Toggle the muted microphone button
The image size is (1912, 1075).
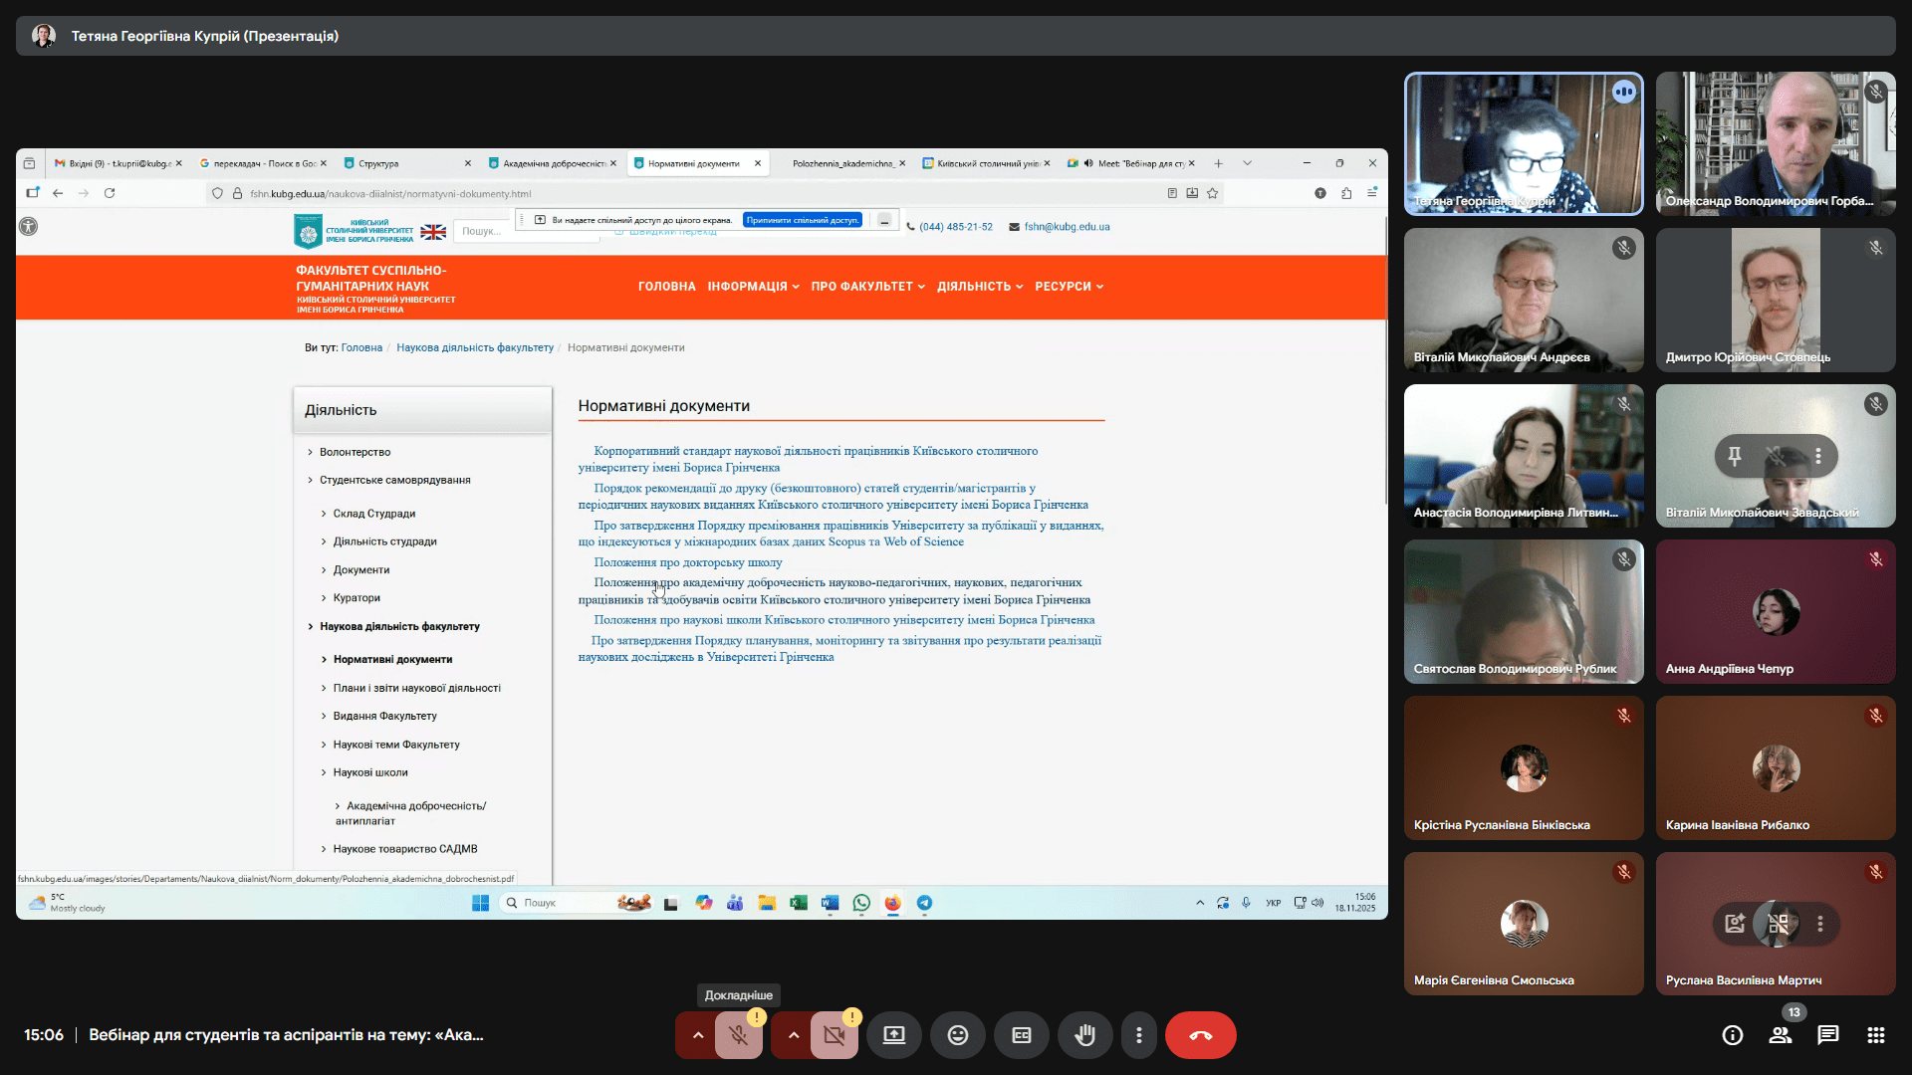pos(739,1035)
